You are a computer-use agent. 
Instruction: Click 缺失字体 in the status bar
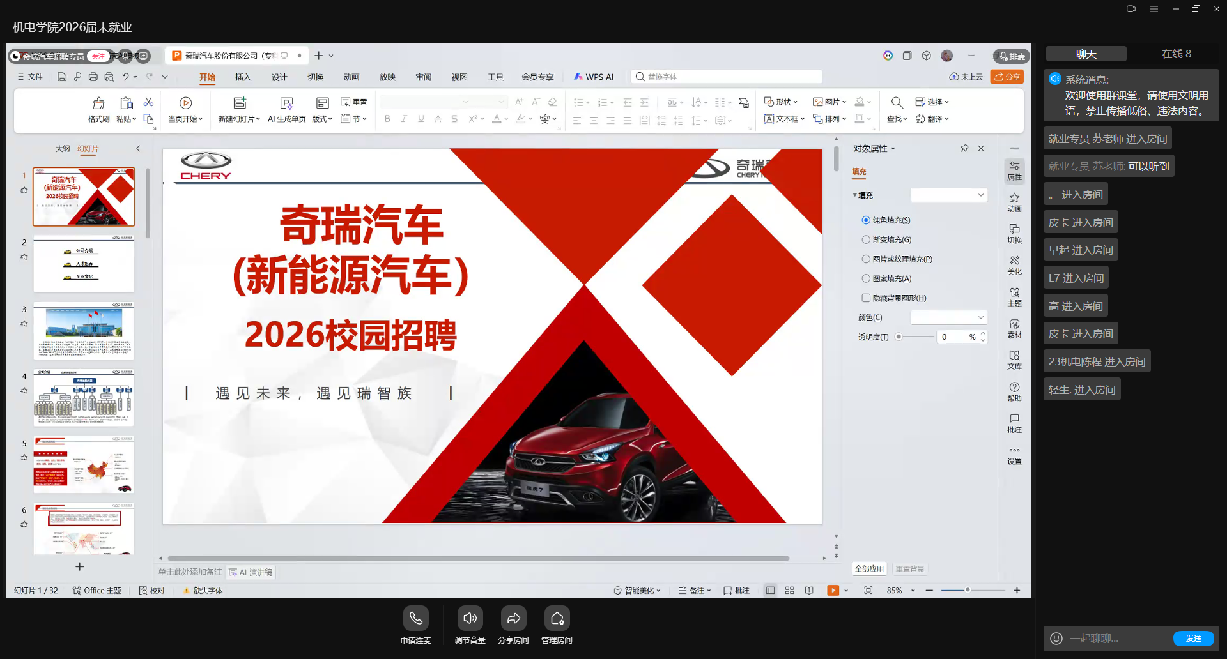pos(203,591)
